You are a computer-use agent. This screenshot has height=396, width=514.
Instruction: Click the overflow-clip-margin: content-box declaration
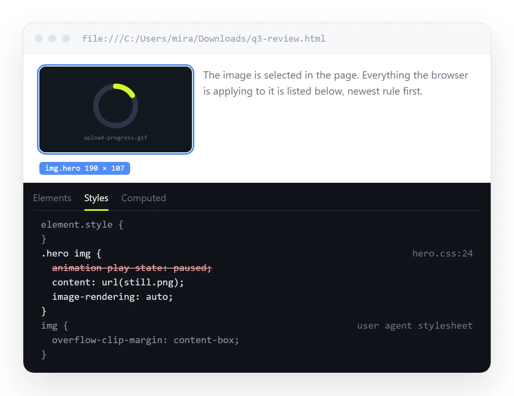click(145, 340)
